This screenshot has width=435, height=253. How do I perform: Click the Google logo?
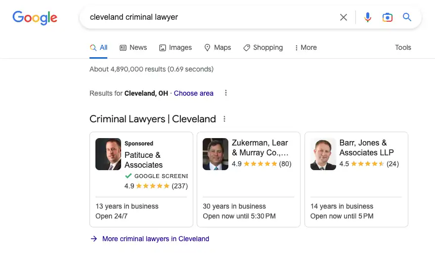35,18
